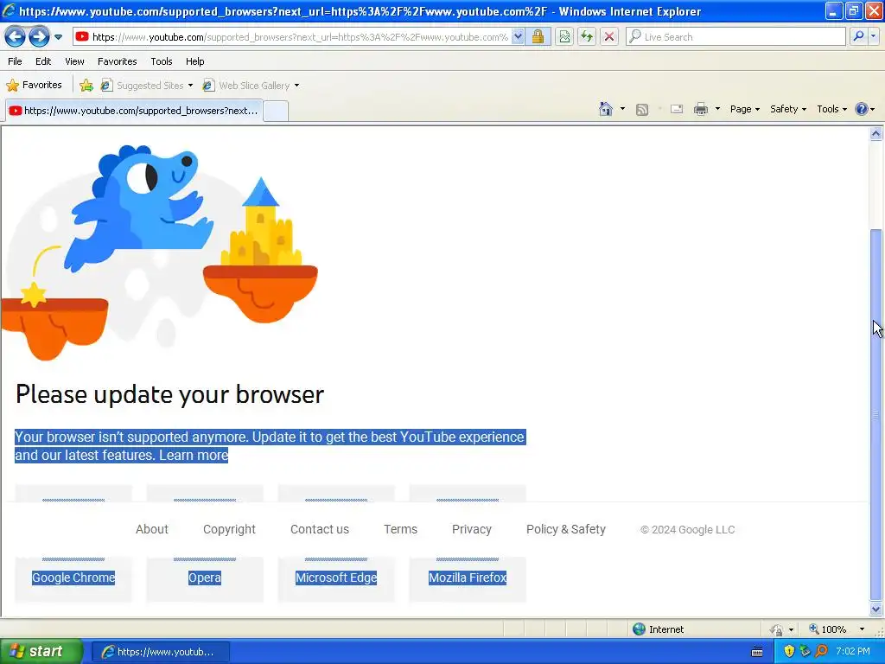This screenshot has width=885, height=664.
Task: Open the Edit menu
Action: click(43, 61)
